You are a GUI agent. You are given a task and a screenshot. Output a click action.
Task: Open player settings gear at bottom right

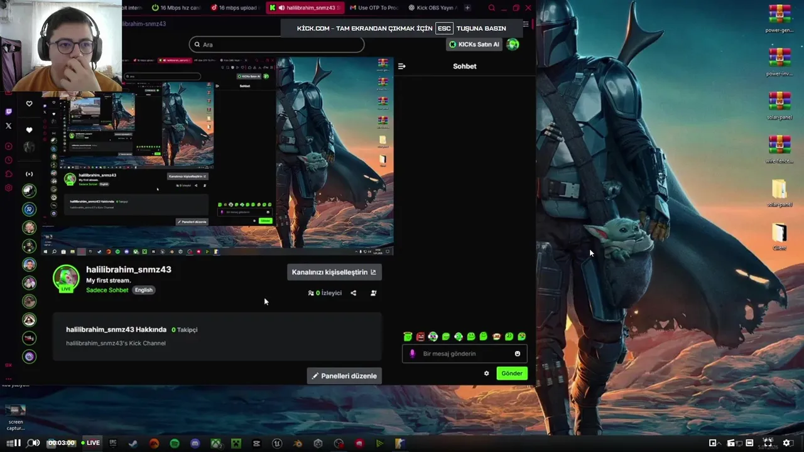point(786,443)
